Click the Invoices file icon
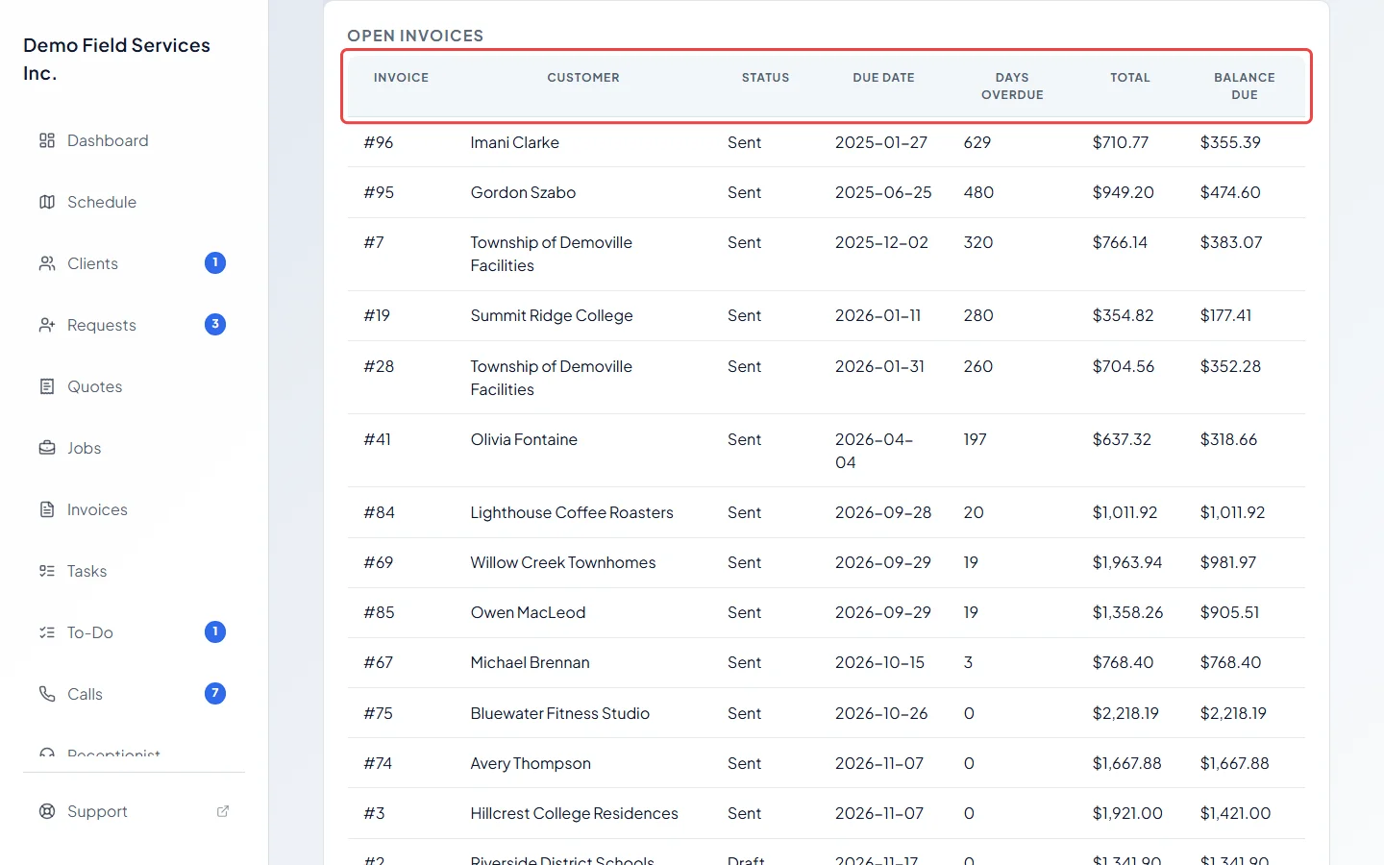 click(x=47, y=509)
